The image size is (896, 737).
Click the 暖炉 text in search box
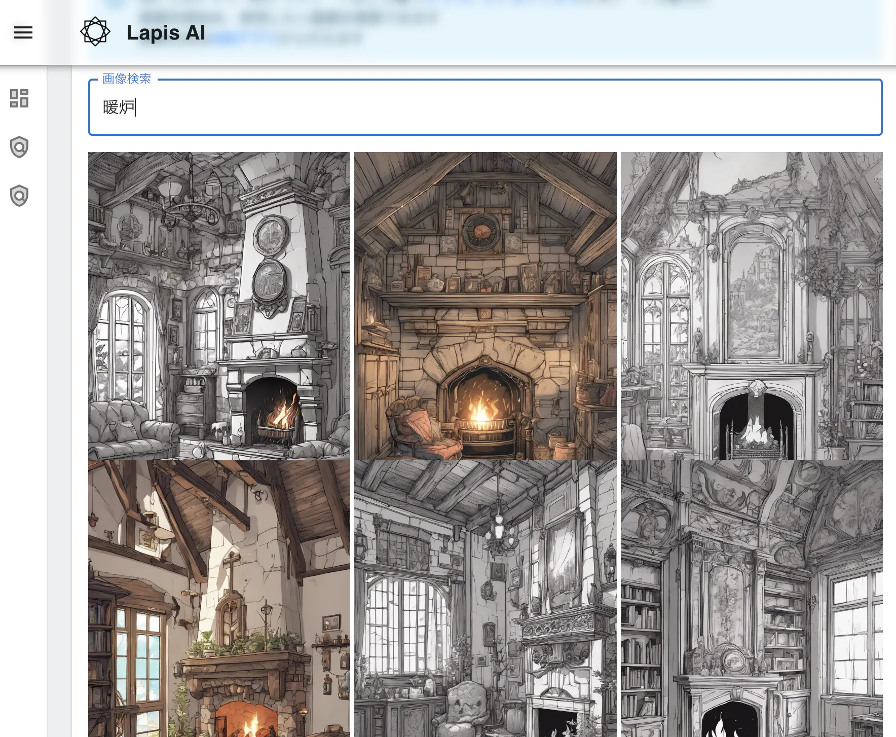119,107
